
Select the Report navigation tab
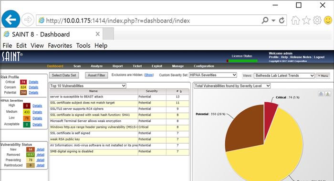pyautogui.click(x=117, y=66)
